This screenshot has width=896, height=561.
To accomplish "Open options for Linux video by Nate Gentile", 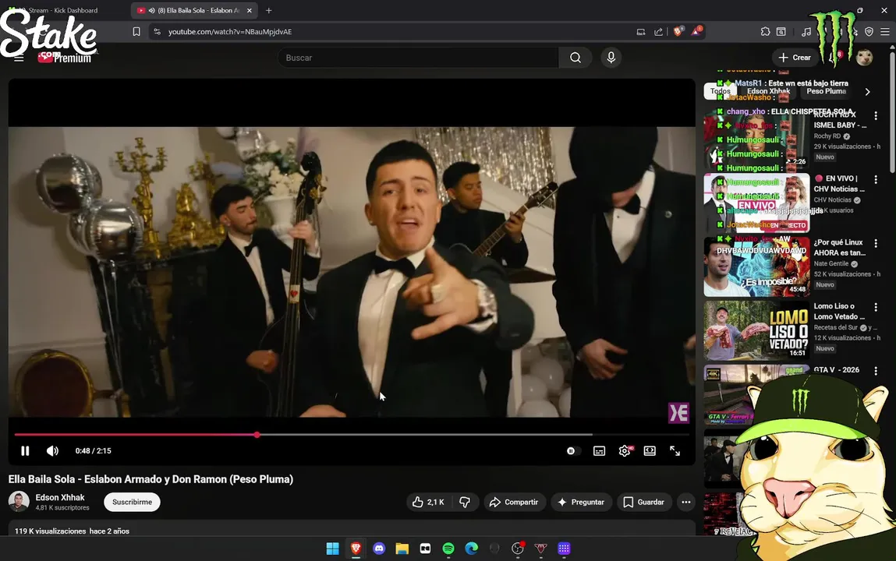I will (x=876, y=244).
